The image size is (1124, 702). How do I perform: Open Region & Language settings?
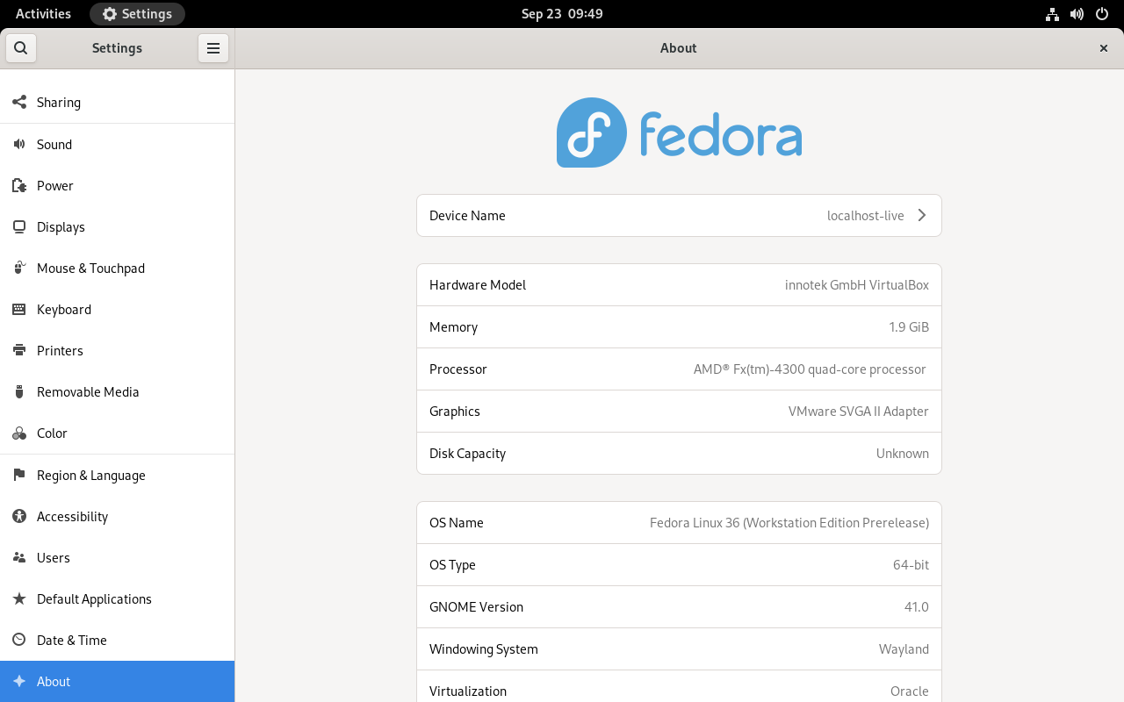coord(118,475)
